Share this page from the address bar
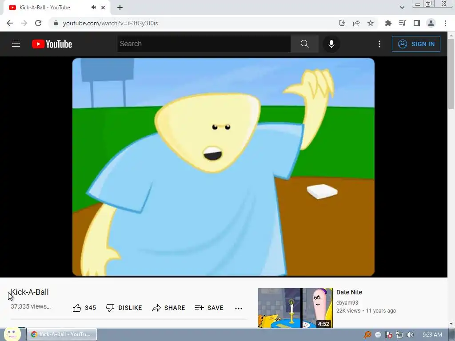The height and width of the screenshot is (341, 455). tap(356, 23)
